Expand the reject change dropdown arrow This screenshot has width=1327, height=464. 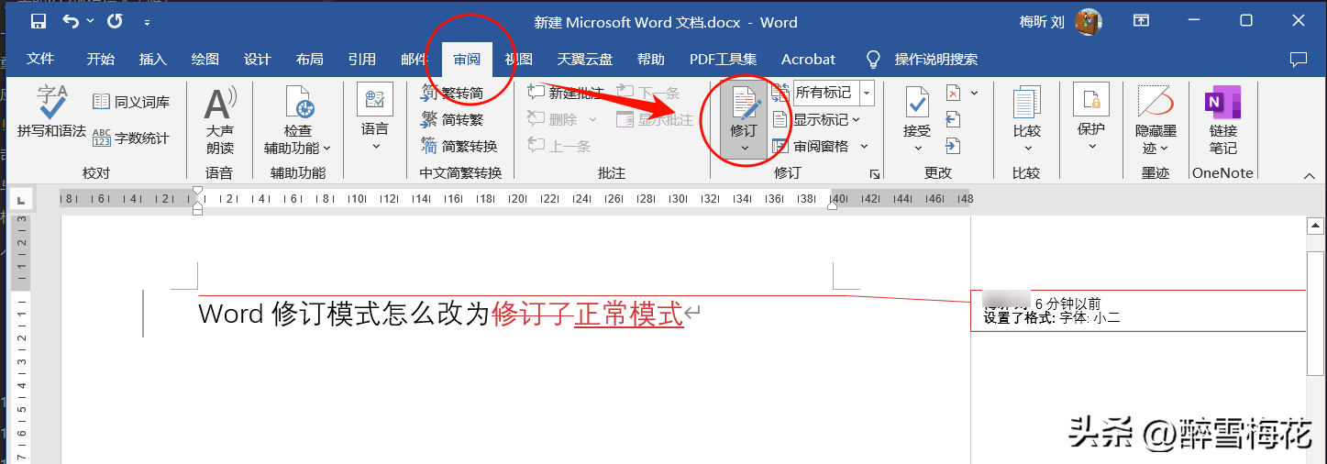[974, 93]
